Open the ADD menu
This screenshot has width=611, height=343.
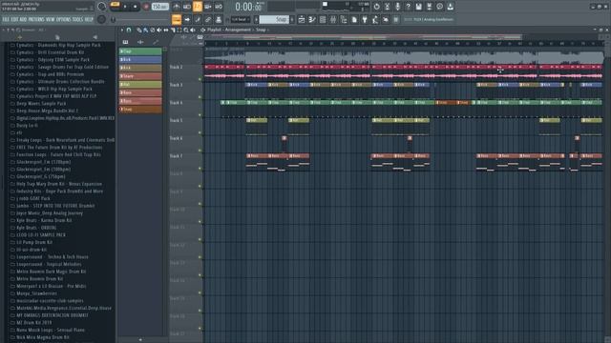click(x=23, y=19)
